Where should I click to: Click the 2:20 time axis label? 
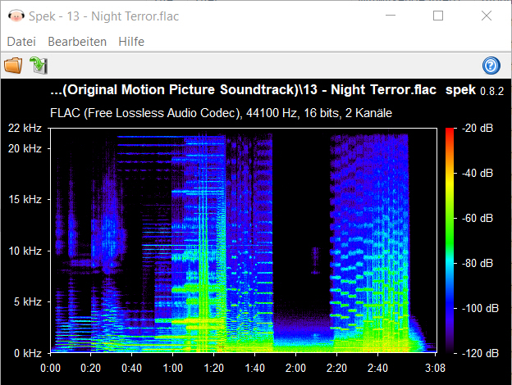(336, 368)
